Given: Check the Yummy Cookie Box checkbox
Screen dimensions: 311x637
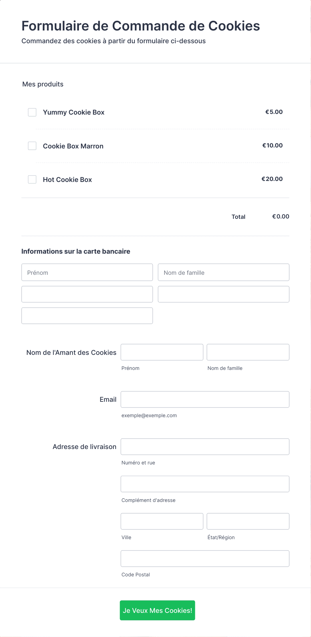Looking at the screenshot, I should (32, 112).
